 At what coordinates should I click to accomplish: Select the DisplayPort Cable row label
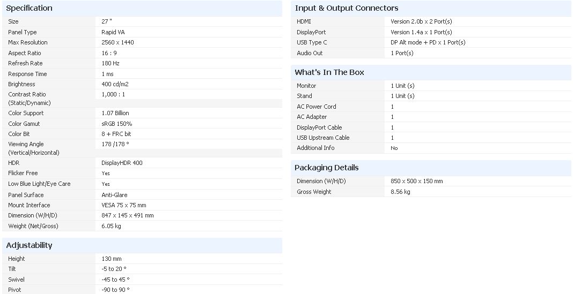point(319,127)
